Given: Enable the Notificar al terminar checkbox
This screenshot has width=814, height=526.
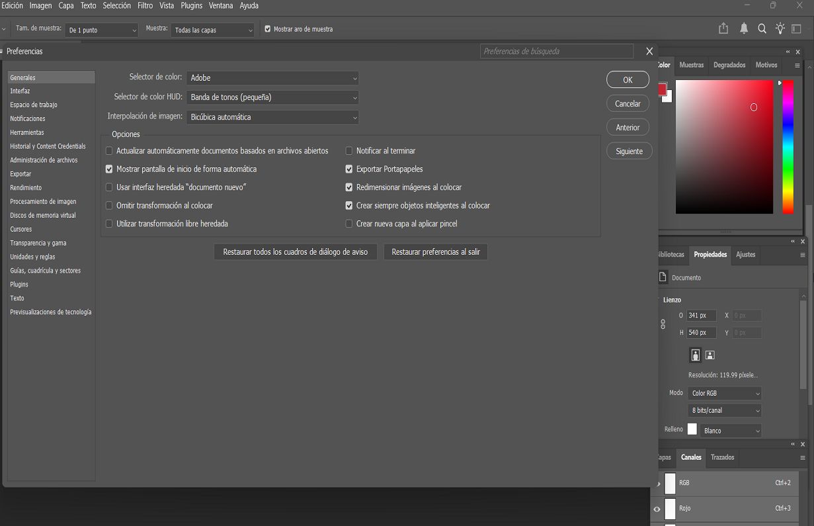Looking at the screenshot, I should 349,151.
